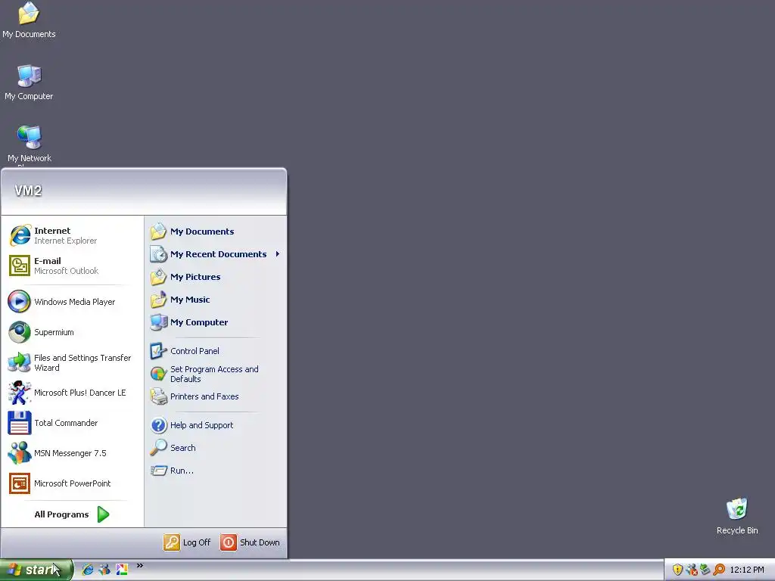Click the VM2 user name header
Viewport: 775px width, 581px height.
28,191
